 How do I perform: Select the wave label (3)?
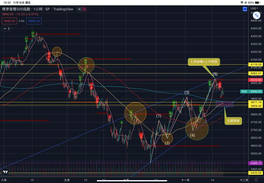[x=187, y=93]
